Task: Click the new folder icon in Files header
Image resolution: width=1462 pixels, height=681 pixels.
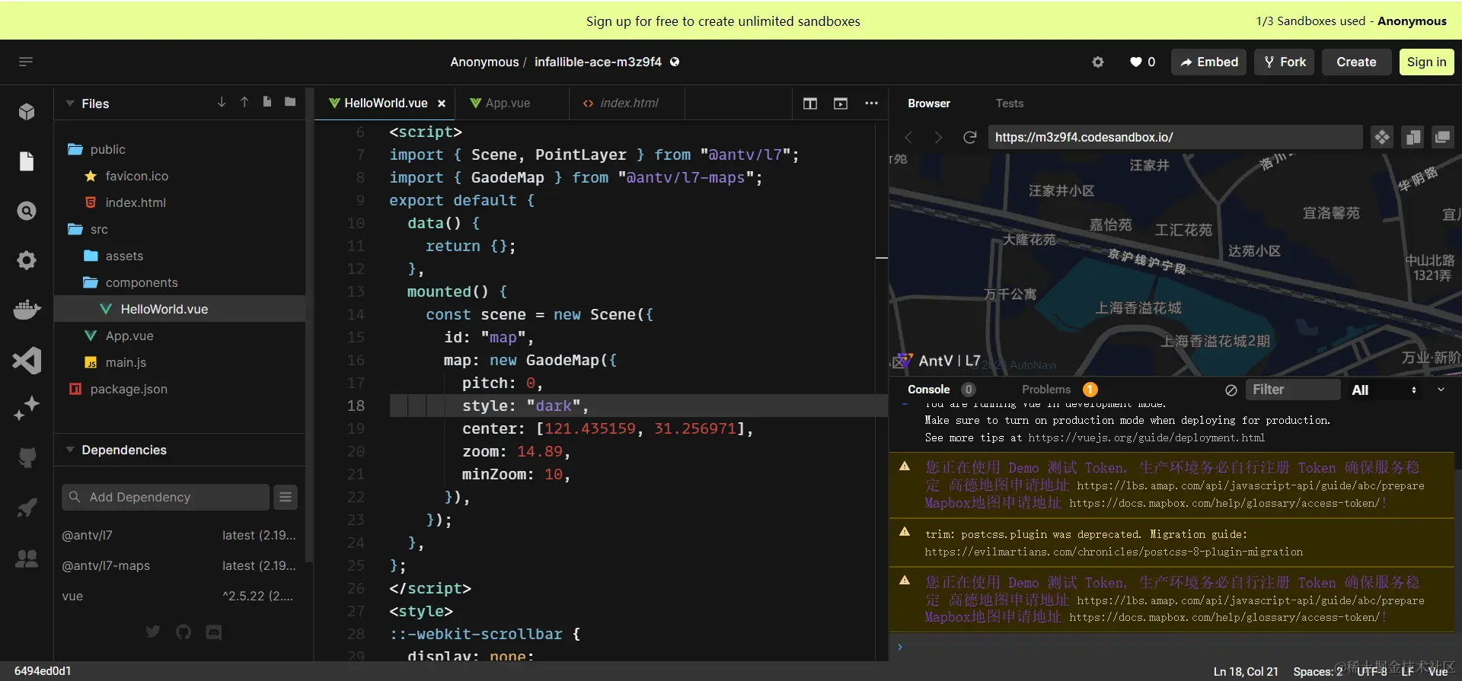Action: click(x=290, y=102)
